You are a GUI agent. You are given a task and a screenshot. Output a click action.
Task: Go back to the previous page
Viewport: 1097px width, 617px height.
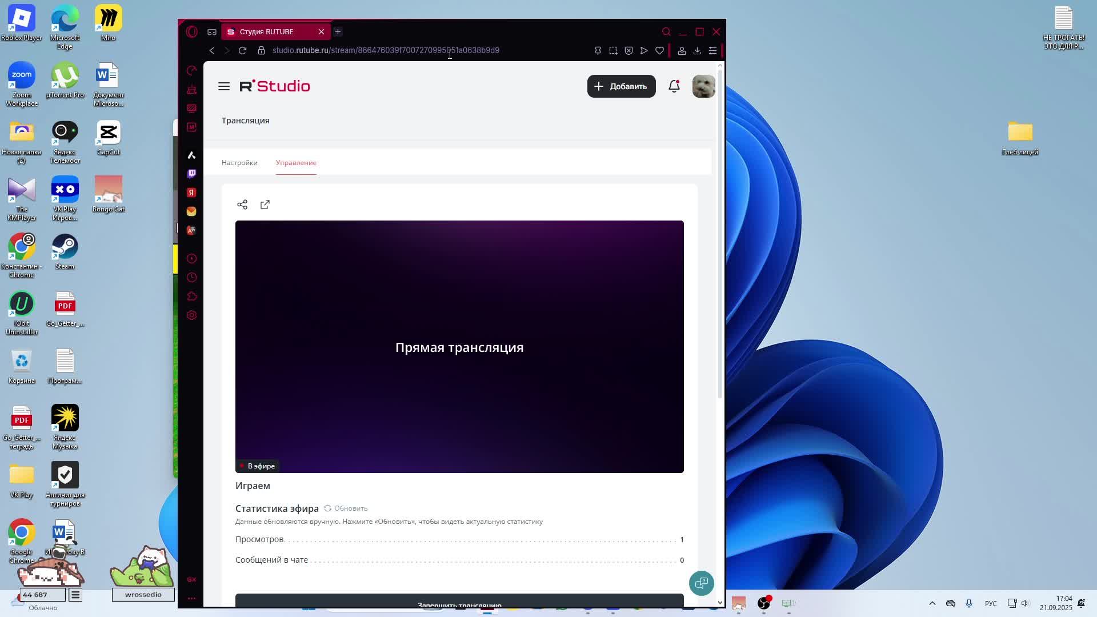[212, 50]
